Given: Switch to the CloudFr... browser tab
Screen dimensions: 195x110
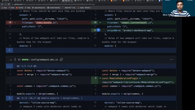Looking at the screenshot, I should coord(127,1).
